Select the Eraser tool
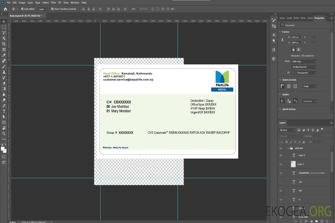This screenshot has width=335, height=223. click(4, 83)
